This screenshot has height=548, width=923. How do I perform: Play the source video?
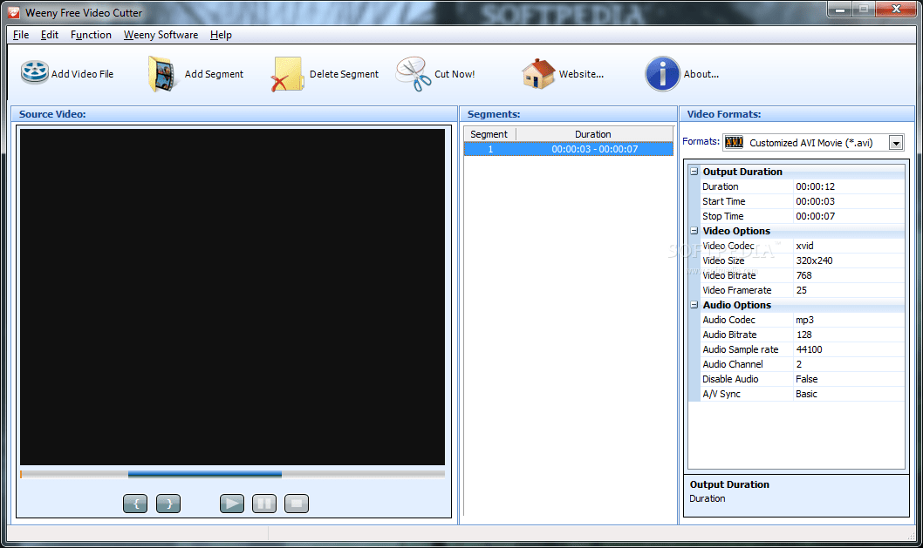232,504
